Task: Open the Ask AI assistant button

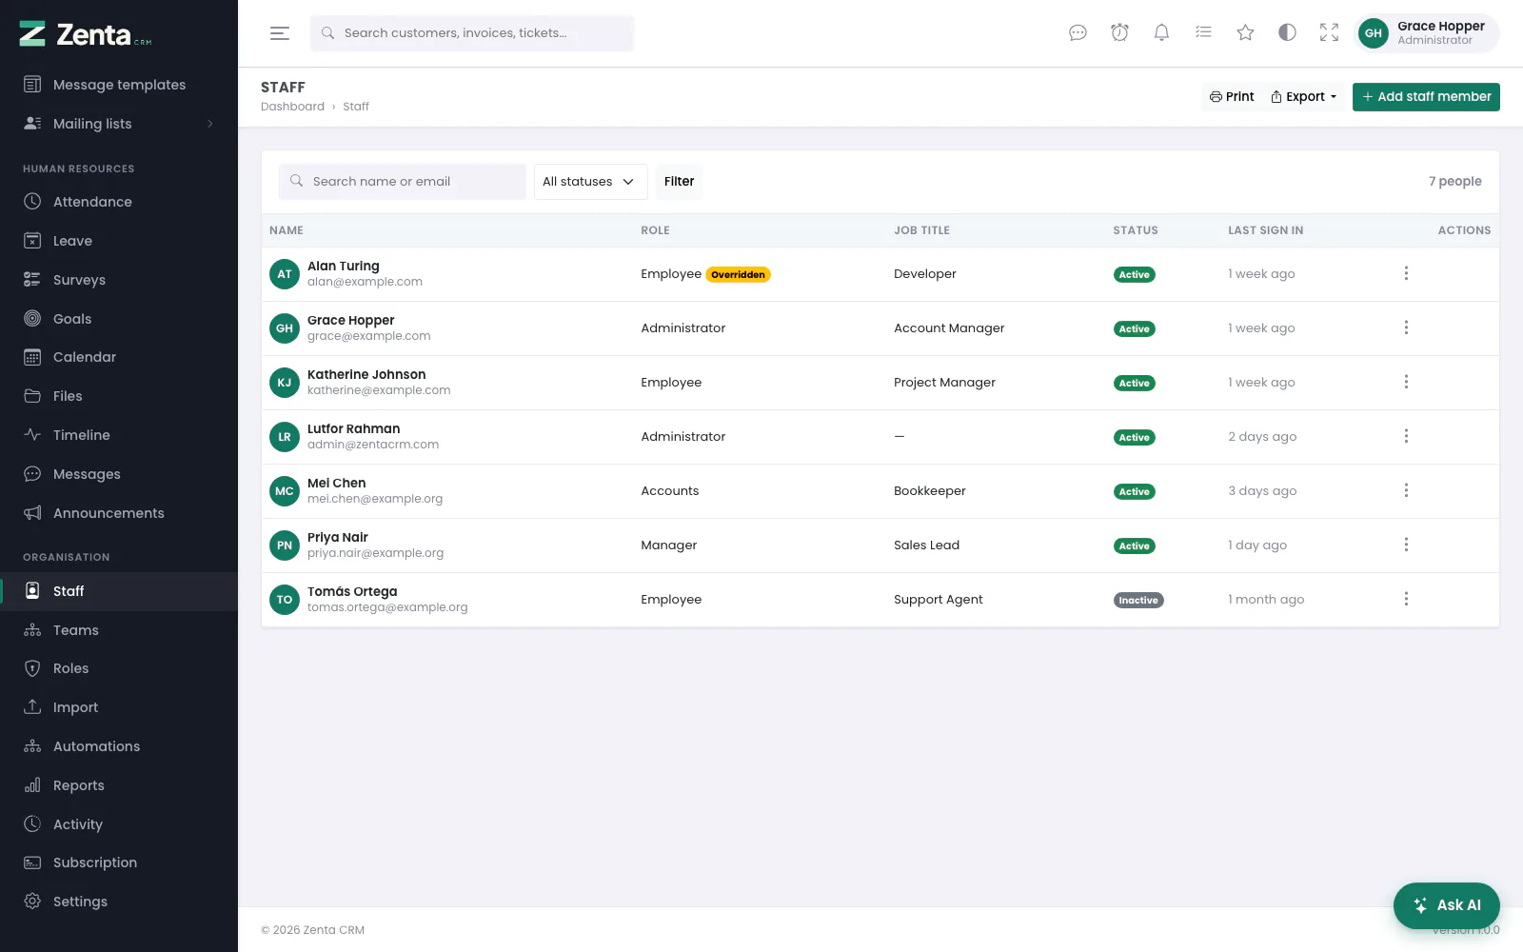Action: click(1447, 905)
